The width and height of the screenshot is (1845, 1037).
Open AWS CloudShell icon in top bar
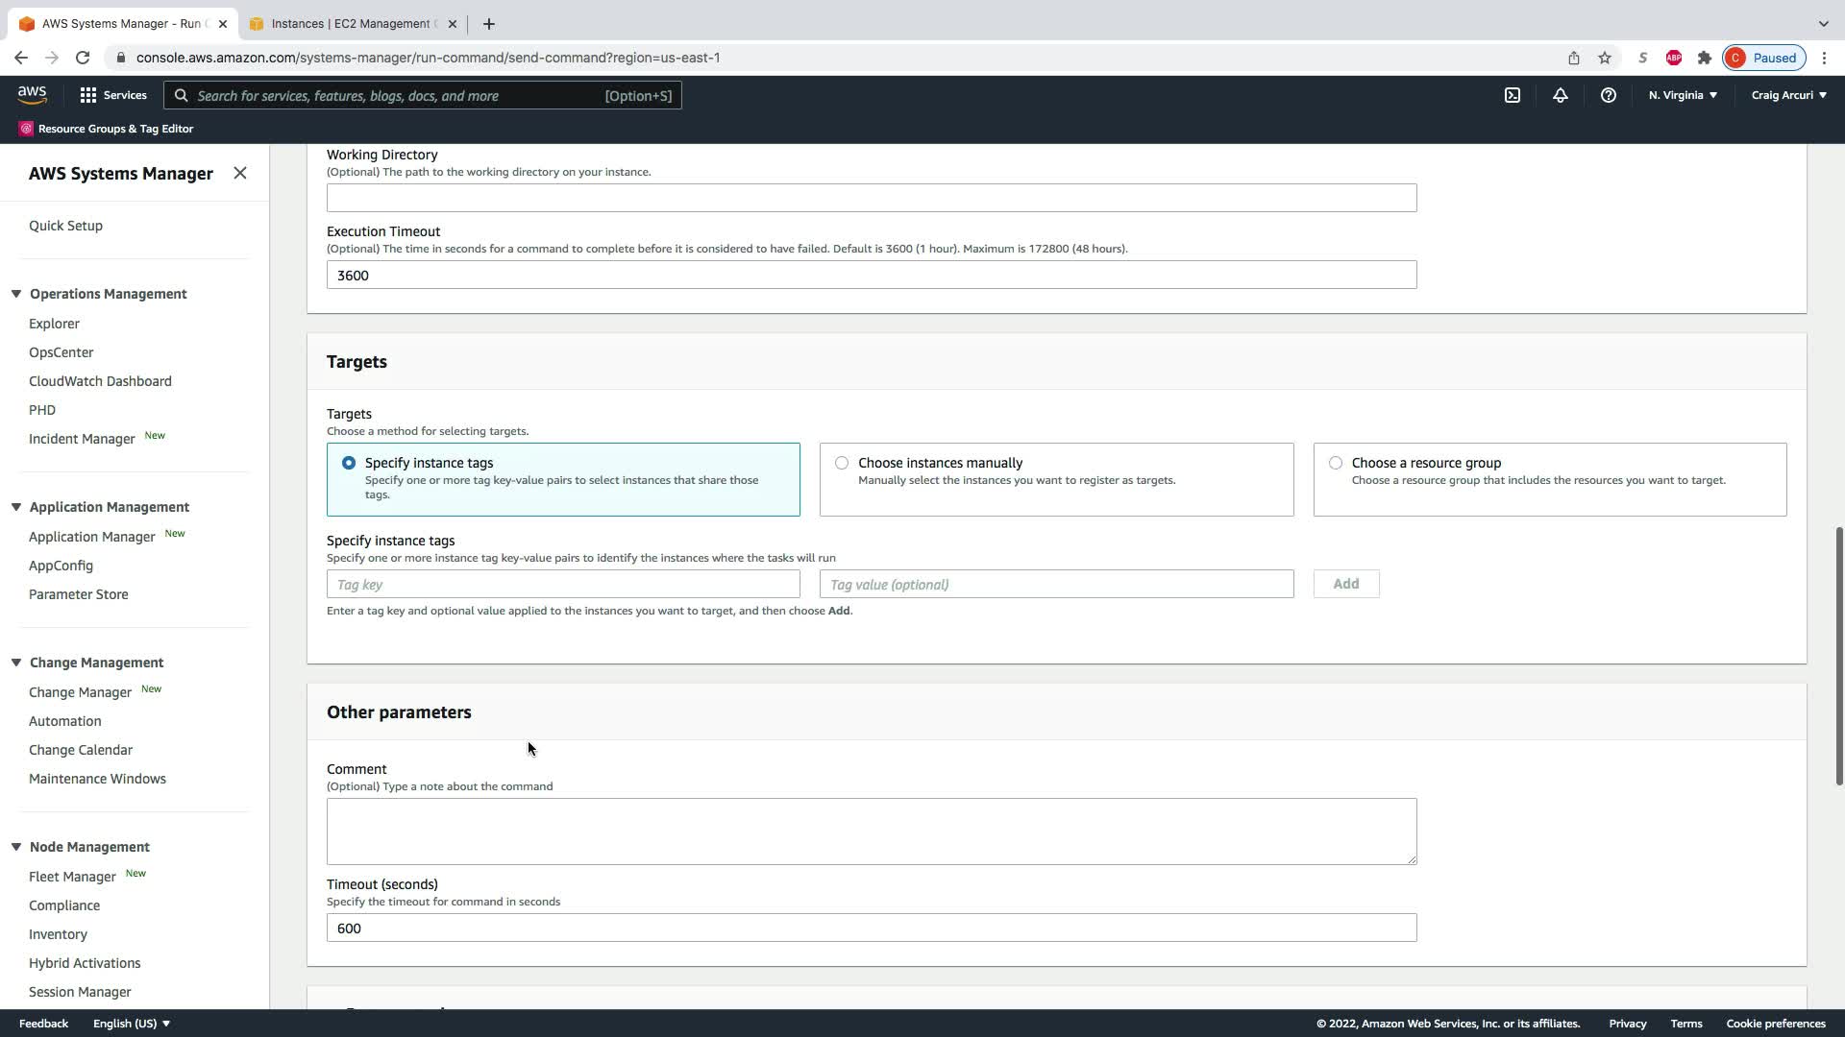(x=1513, y=95)
